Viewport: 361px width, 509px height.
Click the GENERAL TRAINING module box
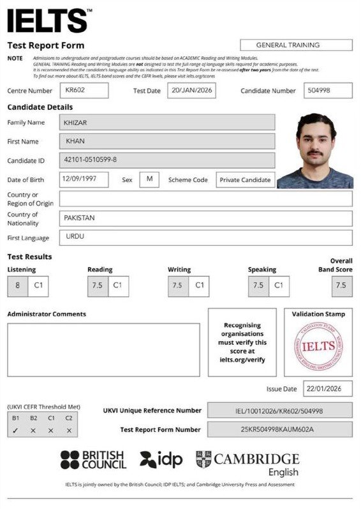296,45
